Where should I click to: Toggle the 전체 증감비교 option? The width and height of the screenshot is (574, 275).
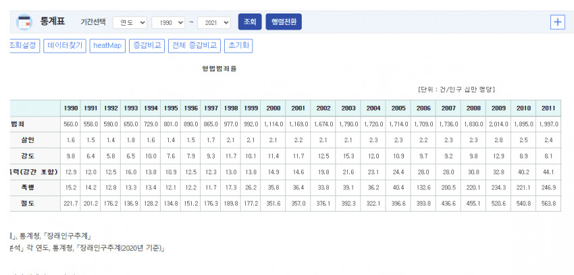(x=194, y=46)
